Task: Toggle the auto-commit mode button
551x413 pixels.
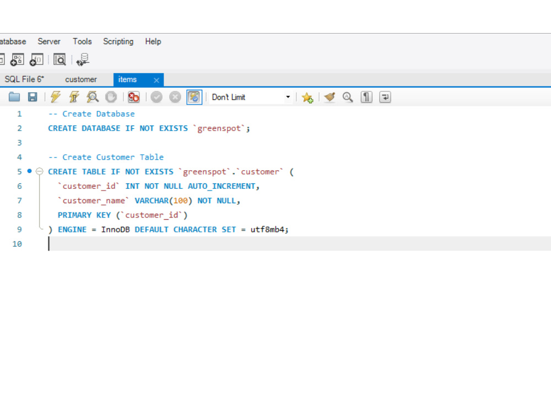Action: 195,97
